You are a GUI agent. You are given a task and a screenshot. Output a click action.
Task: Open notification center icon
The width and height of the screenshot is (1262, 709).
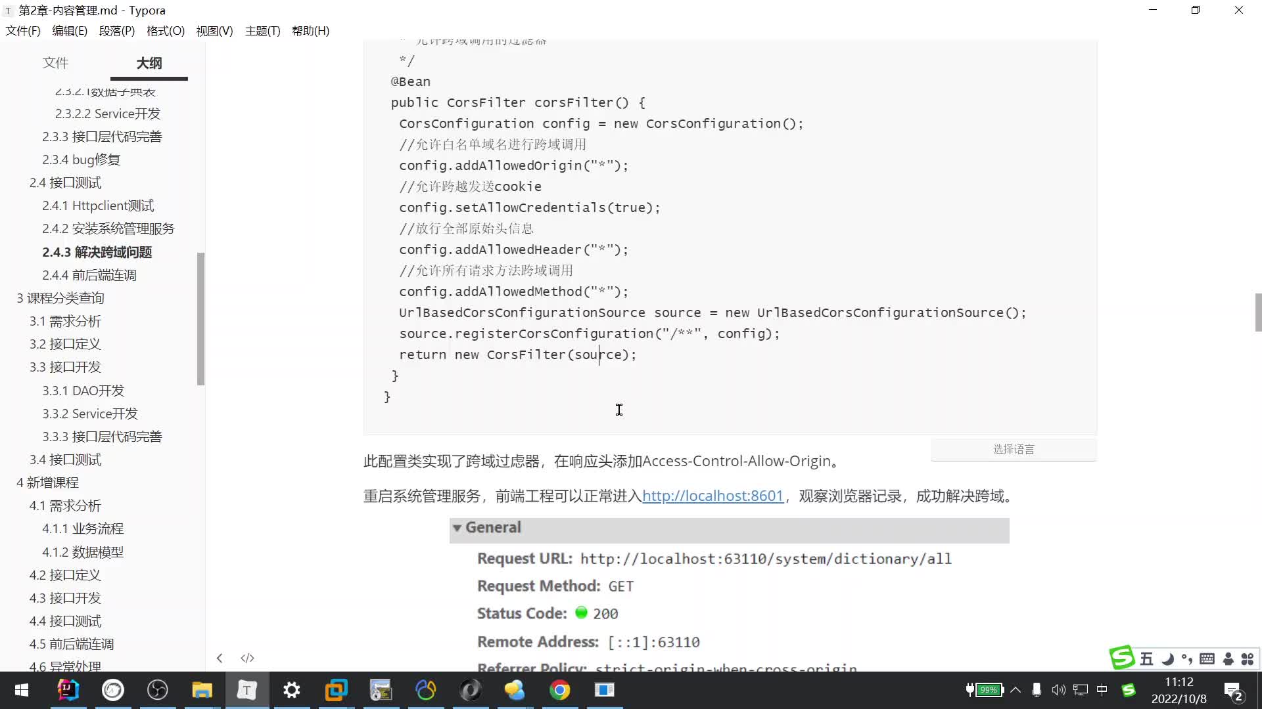[x=1234, y=691]
